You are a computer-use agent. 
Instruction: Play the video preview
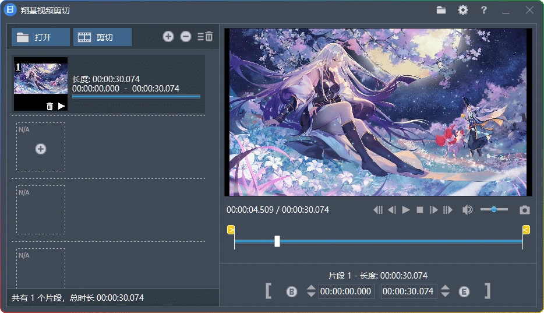pyautogui.click(x=406, y=210)
